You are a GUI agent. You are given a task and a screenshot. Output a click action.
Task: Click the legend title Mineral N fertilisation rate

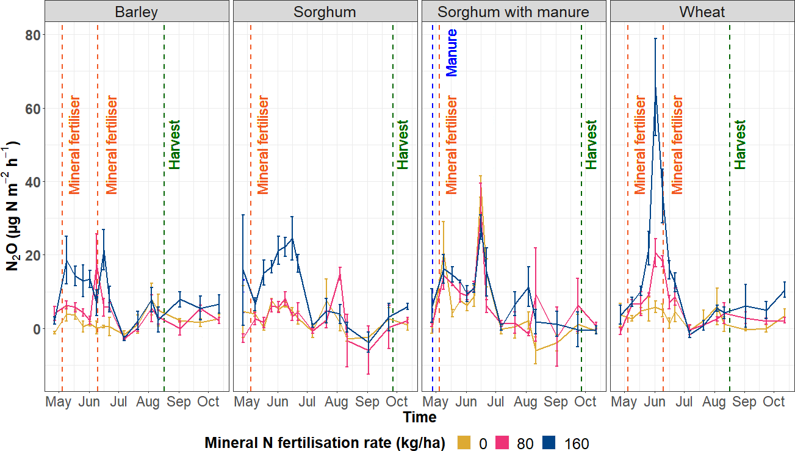click(x=325, y=442)
